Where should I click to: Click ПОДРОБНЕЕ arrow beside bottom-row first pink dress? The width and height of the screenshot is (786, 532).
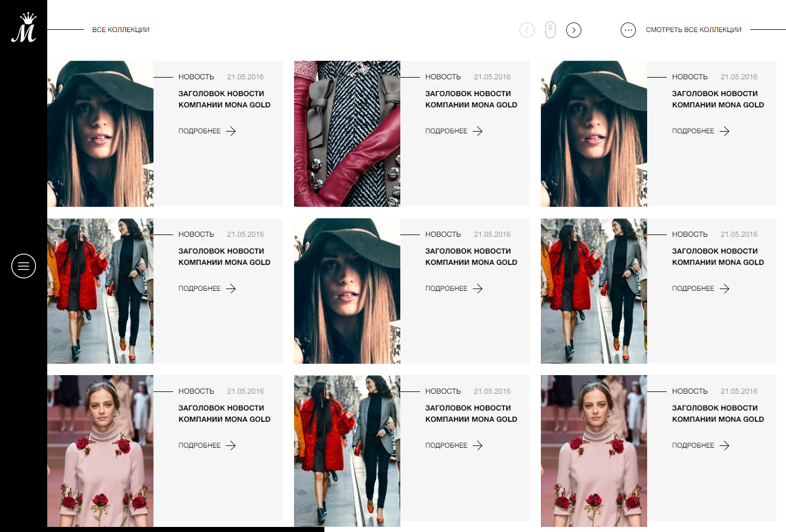click(231, 445)
